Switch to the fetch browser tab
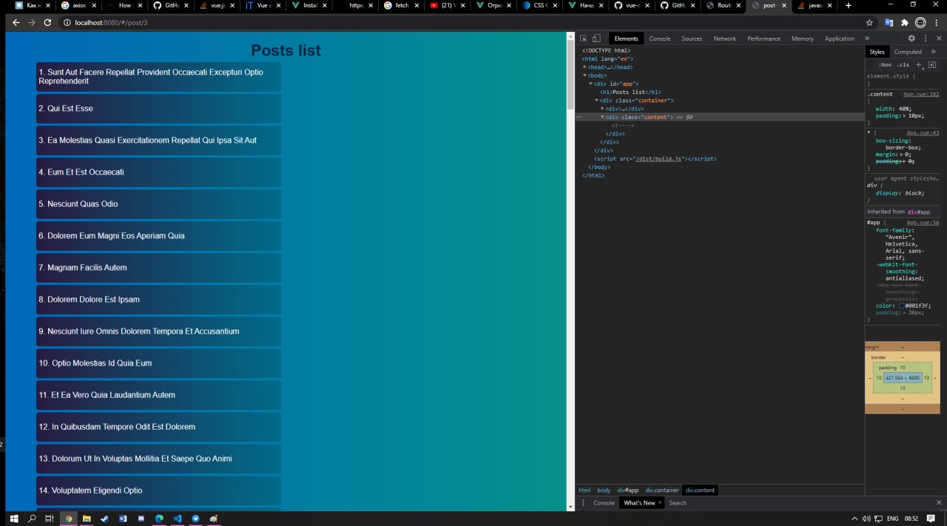The width and height of the screenshot is (947, 526). 401,5
